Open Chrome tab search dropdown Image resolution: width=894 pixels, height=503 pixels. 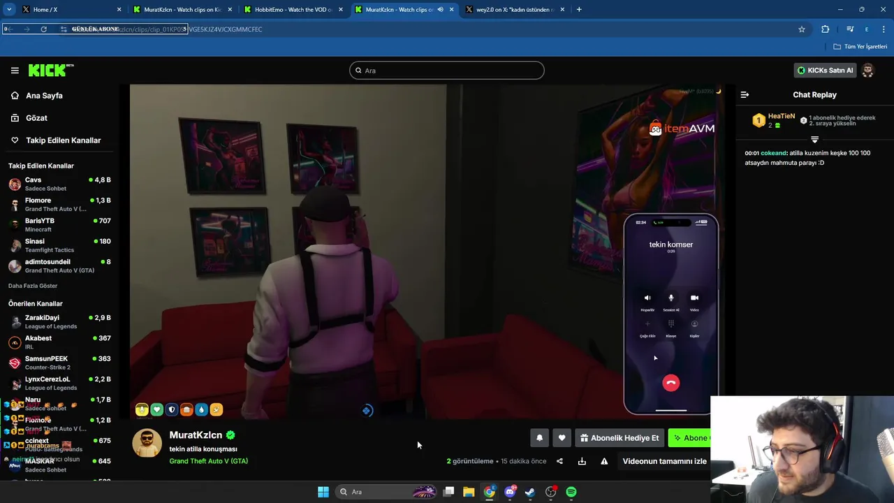click(9, 9)
